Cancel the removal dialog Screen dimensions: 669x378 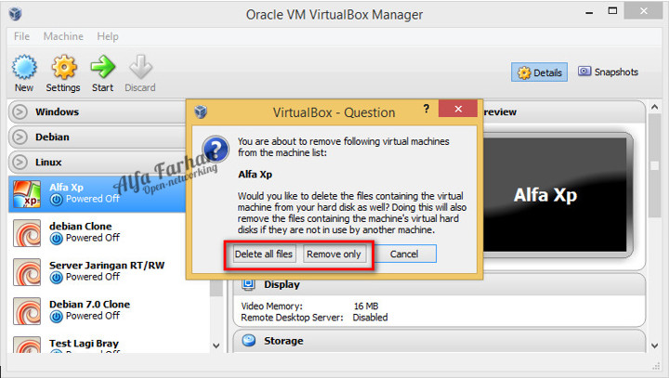click(x=404, y=254)
